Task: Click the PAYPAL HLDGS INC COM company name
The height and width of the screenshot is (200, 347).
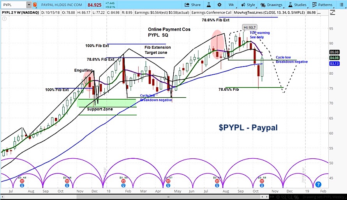Action: [62, 5]
